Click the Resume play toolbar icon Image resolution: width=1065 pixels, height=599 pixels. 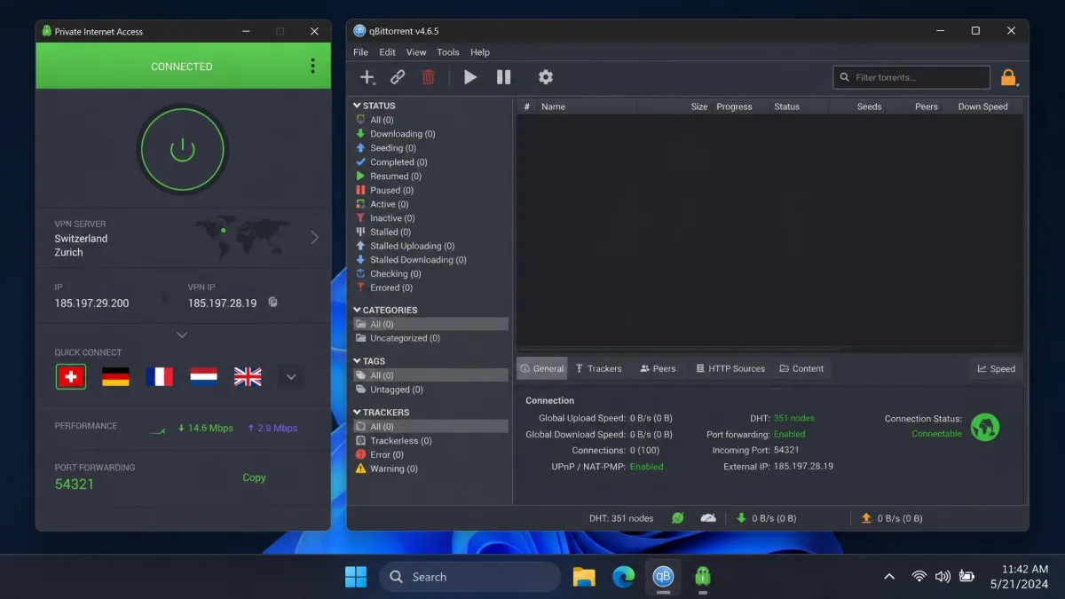[x=470, y=77]
